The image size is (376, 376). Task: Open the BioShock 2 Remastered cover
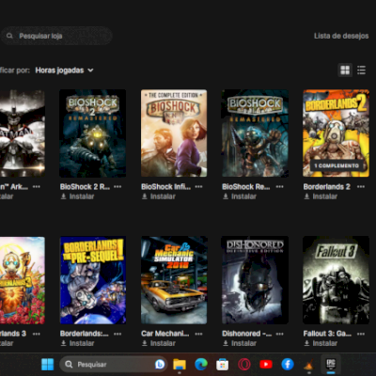[93, 133]
